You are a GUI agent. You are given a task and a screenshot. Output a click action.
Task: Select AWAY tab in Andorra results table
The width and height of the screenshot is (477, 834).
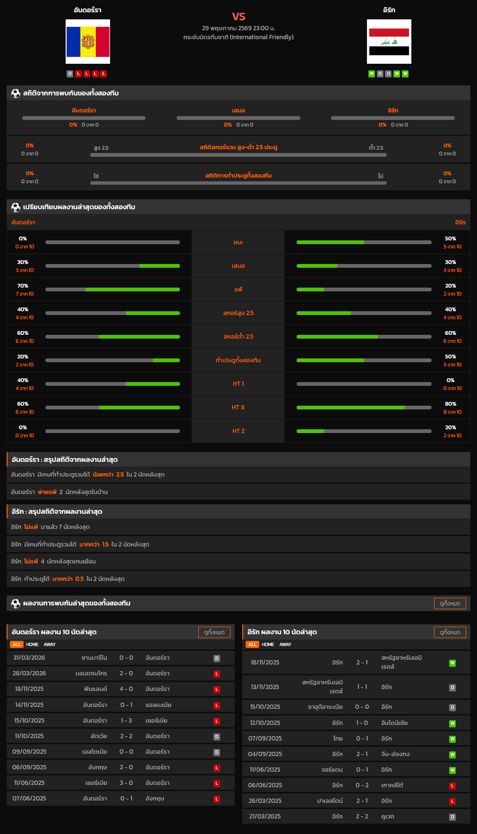point(50,644)
